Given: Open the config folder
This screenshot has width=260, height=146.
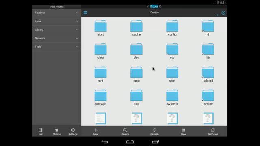Looking at the screenshot, I should point(172,28).
